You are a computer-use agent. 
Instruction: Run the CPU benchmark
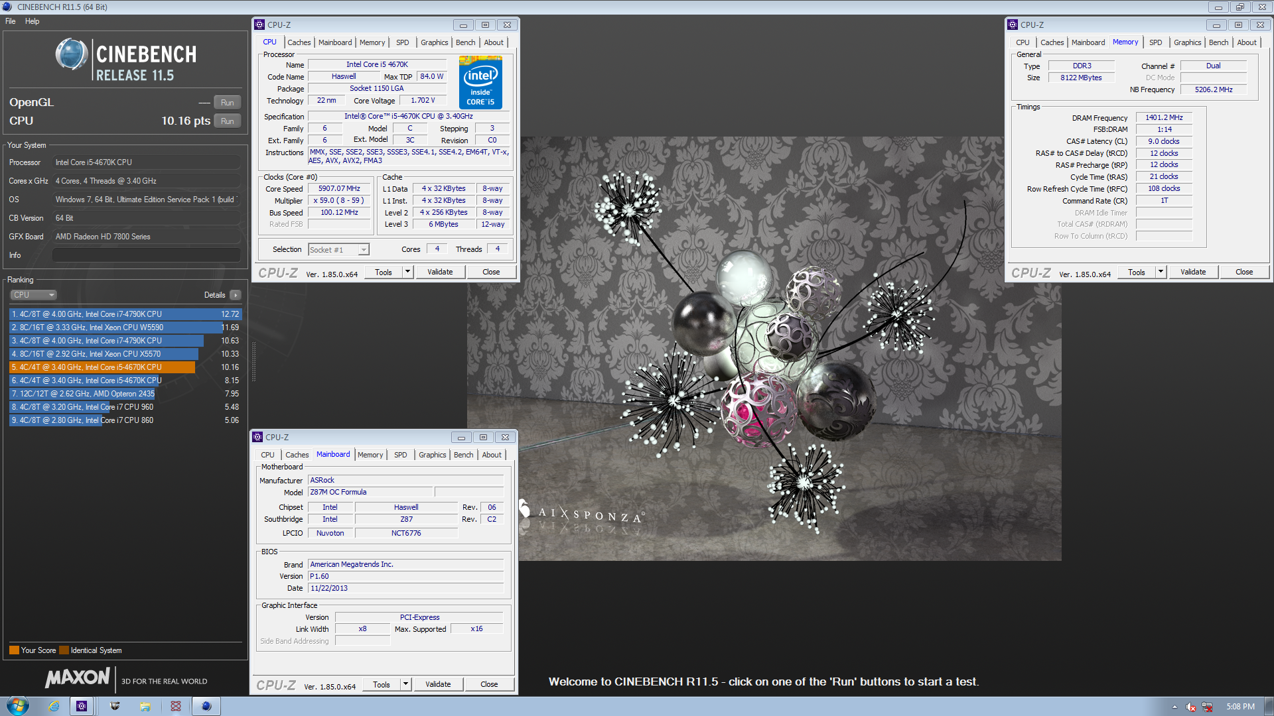pyautogui.click(x=227, y=121)
